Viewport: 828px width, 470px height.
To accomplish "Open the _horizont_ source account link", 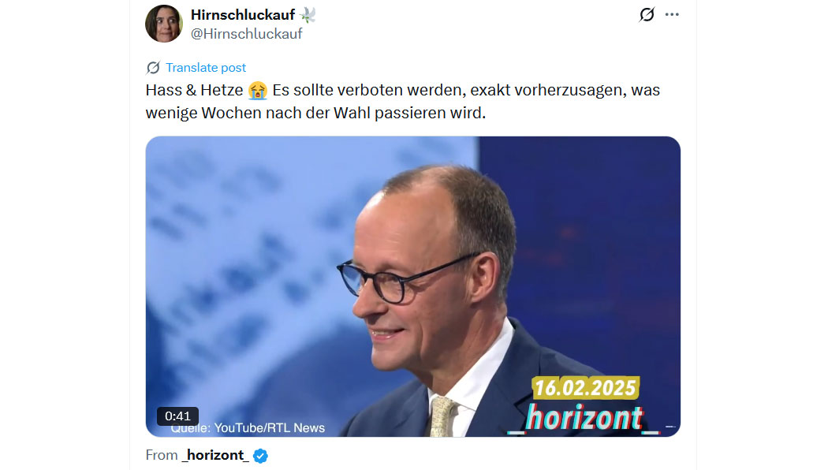I will click(x=215, y=455).
